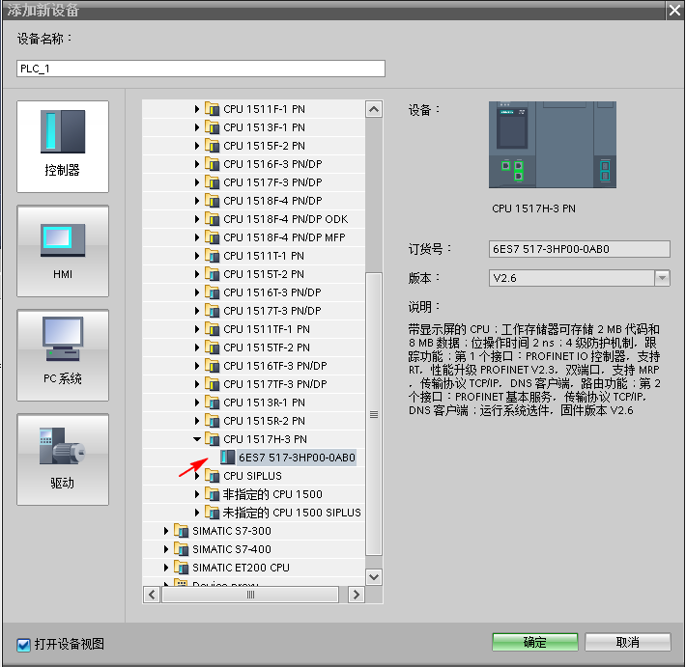Click the SIMATIC S7-300 folder icon
The height and width of the screenshot is (667, 686).
tap(181, 531)
